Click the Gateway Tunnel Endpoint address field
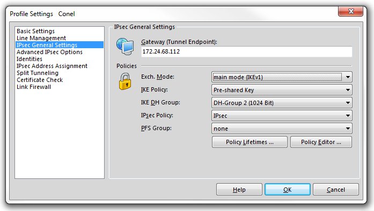Viewport: 374px width, 211px height. 246,51
